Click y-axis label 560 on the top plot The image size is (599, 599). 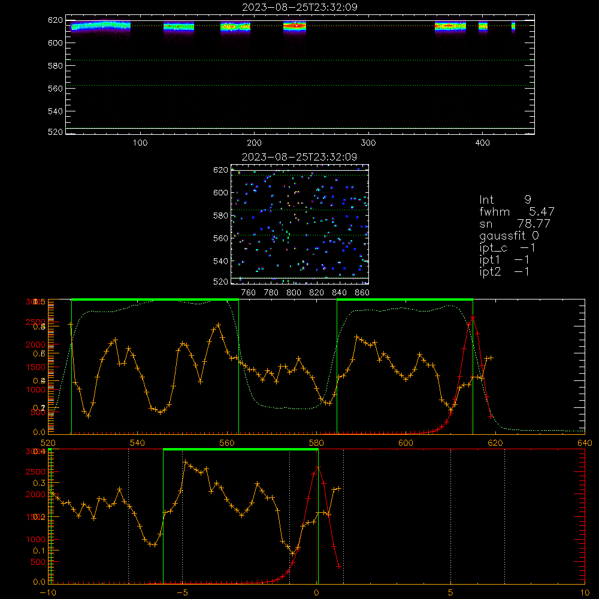click(x=55, y=89)
